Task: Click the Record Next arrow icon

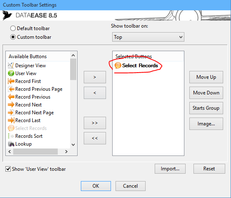Action: click(11, 105)
